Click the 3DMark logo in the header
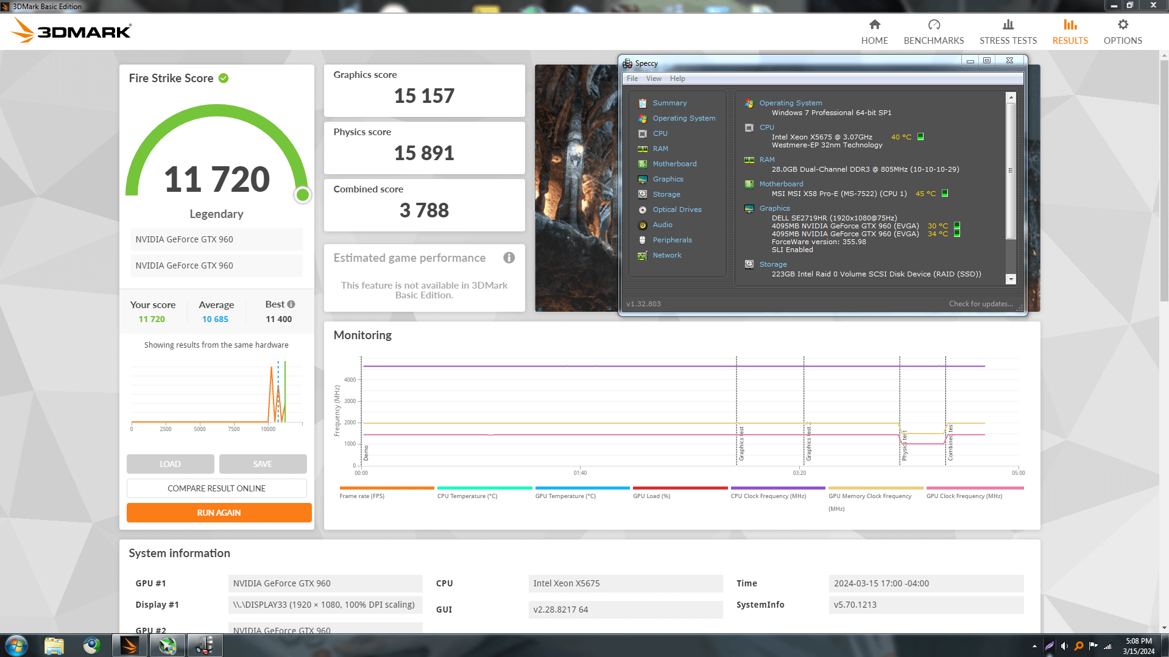This screenshot has width=1169, height=657. (72, 30)
